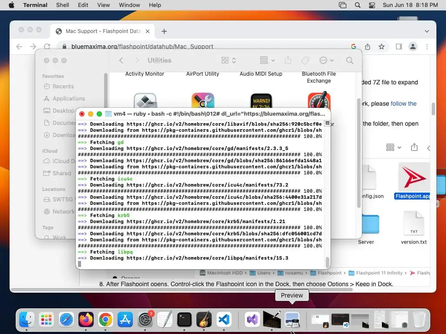Select Audio MIDI Setup label
446x334 pixels.
click(x=261, y=74)
